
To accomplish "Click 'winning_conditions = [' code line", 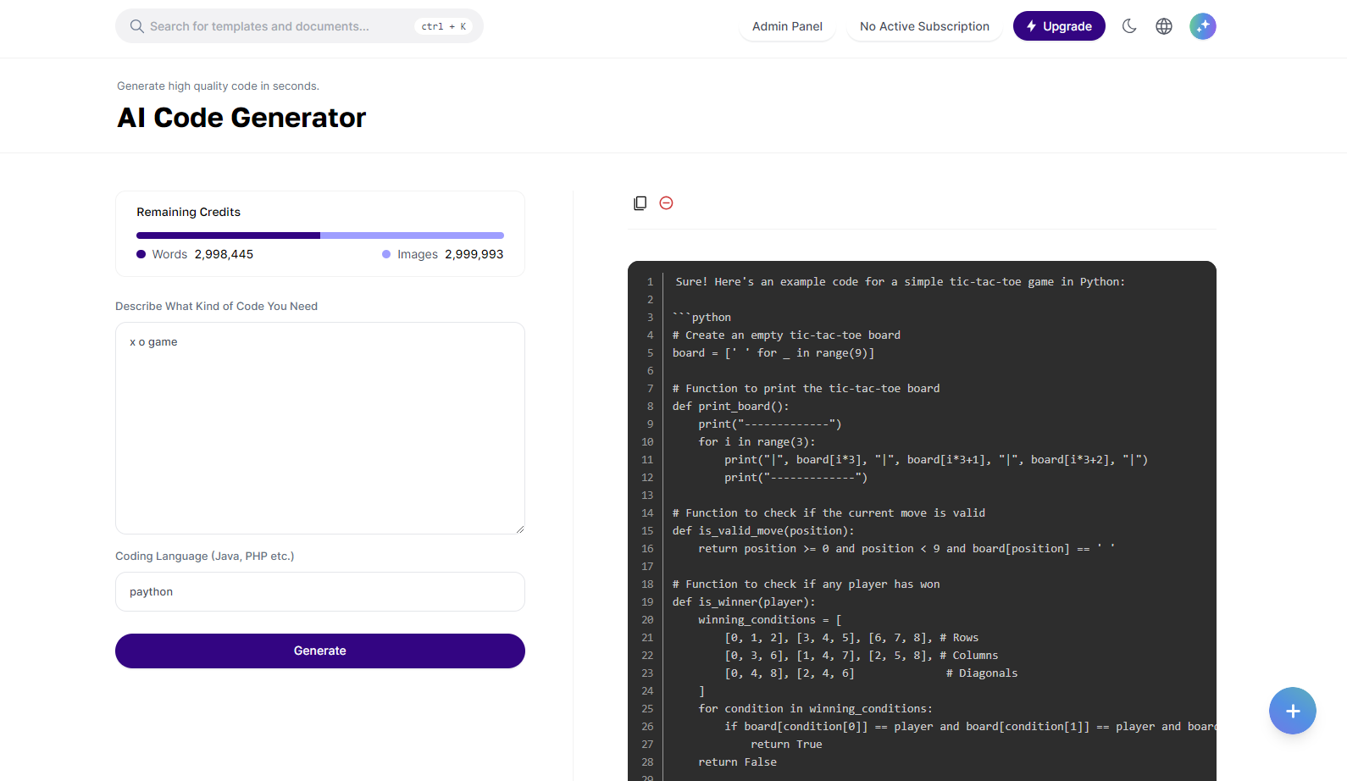I will click(770, 620).
